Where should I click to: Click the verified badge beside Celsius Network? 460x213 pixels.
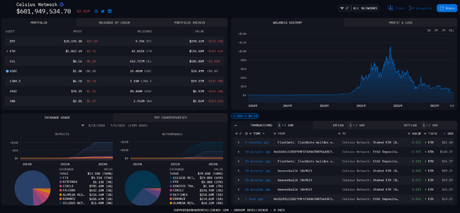point(61,4)
